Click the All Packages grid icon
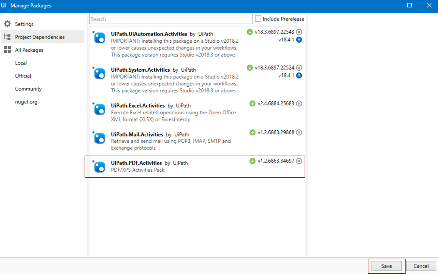This screenshot has width=438, height=274. pyautogui.click(x=8, y=50)
